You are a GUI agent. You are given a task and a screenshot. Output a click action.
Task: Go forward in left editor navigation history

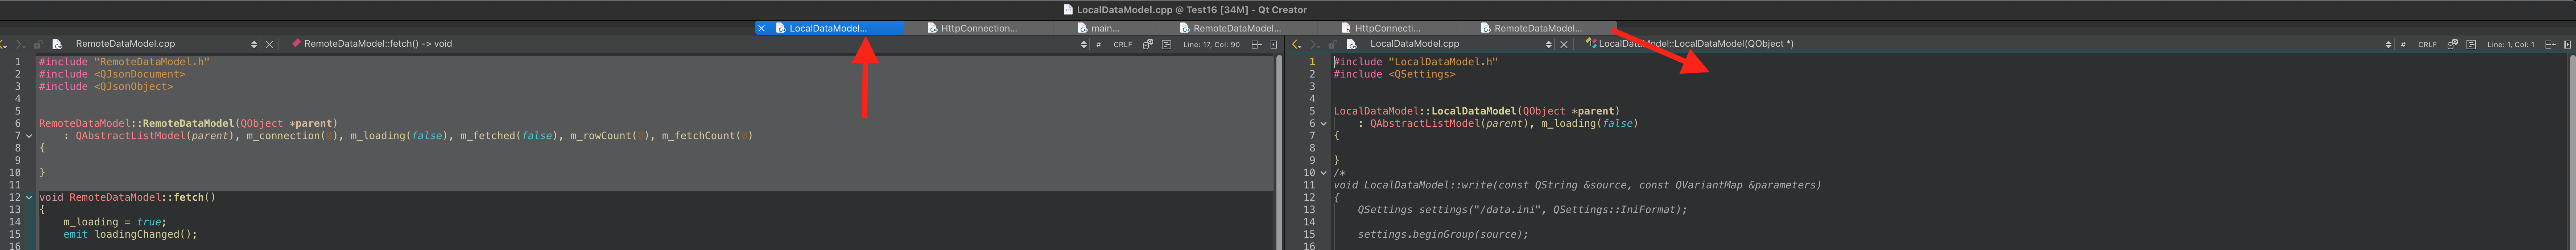[20, 44]
